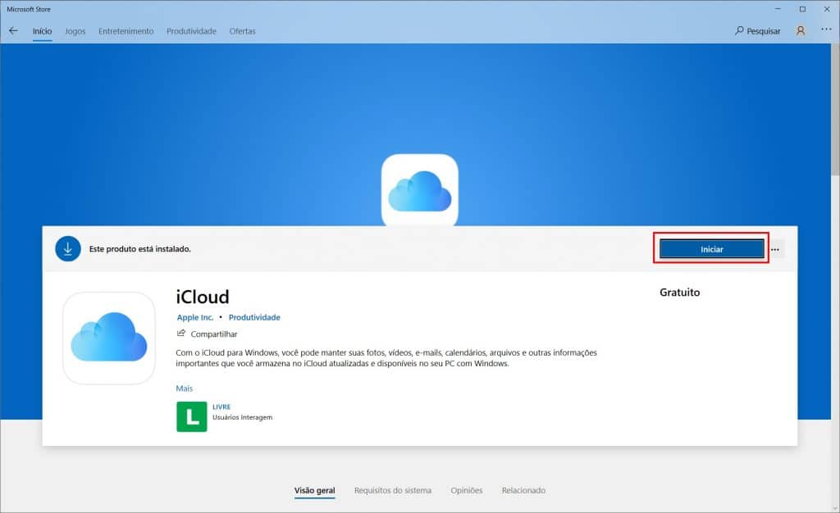Open the Início tab
This screenshot has width=840, height=513.
(43, 31)
